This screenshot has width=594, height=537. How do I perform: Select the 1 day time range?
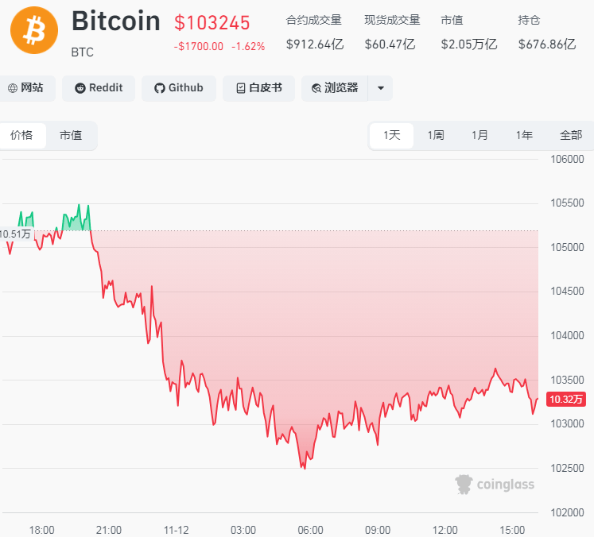(391, 135)
